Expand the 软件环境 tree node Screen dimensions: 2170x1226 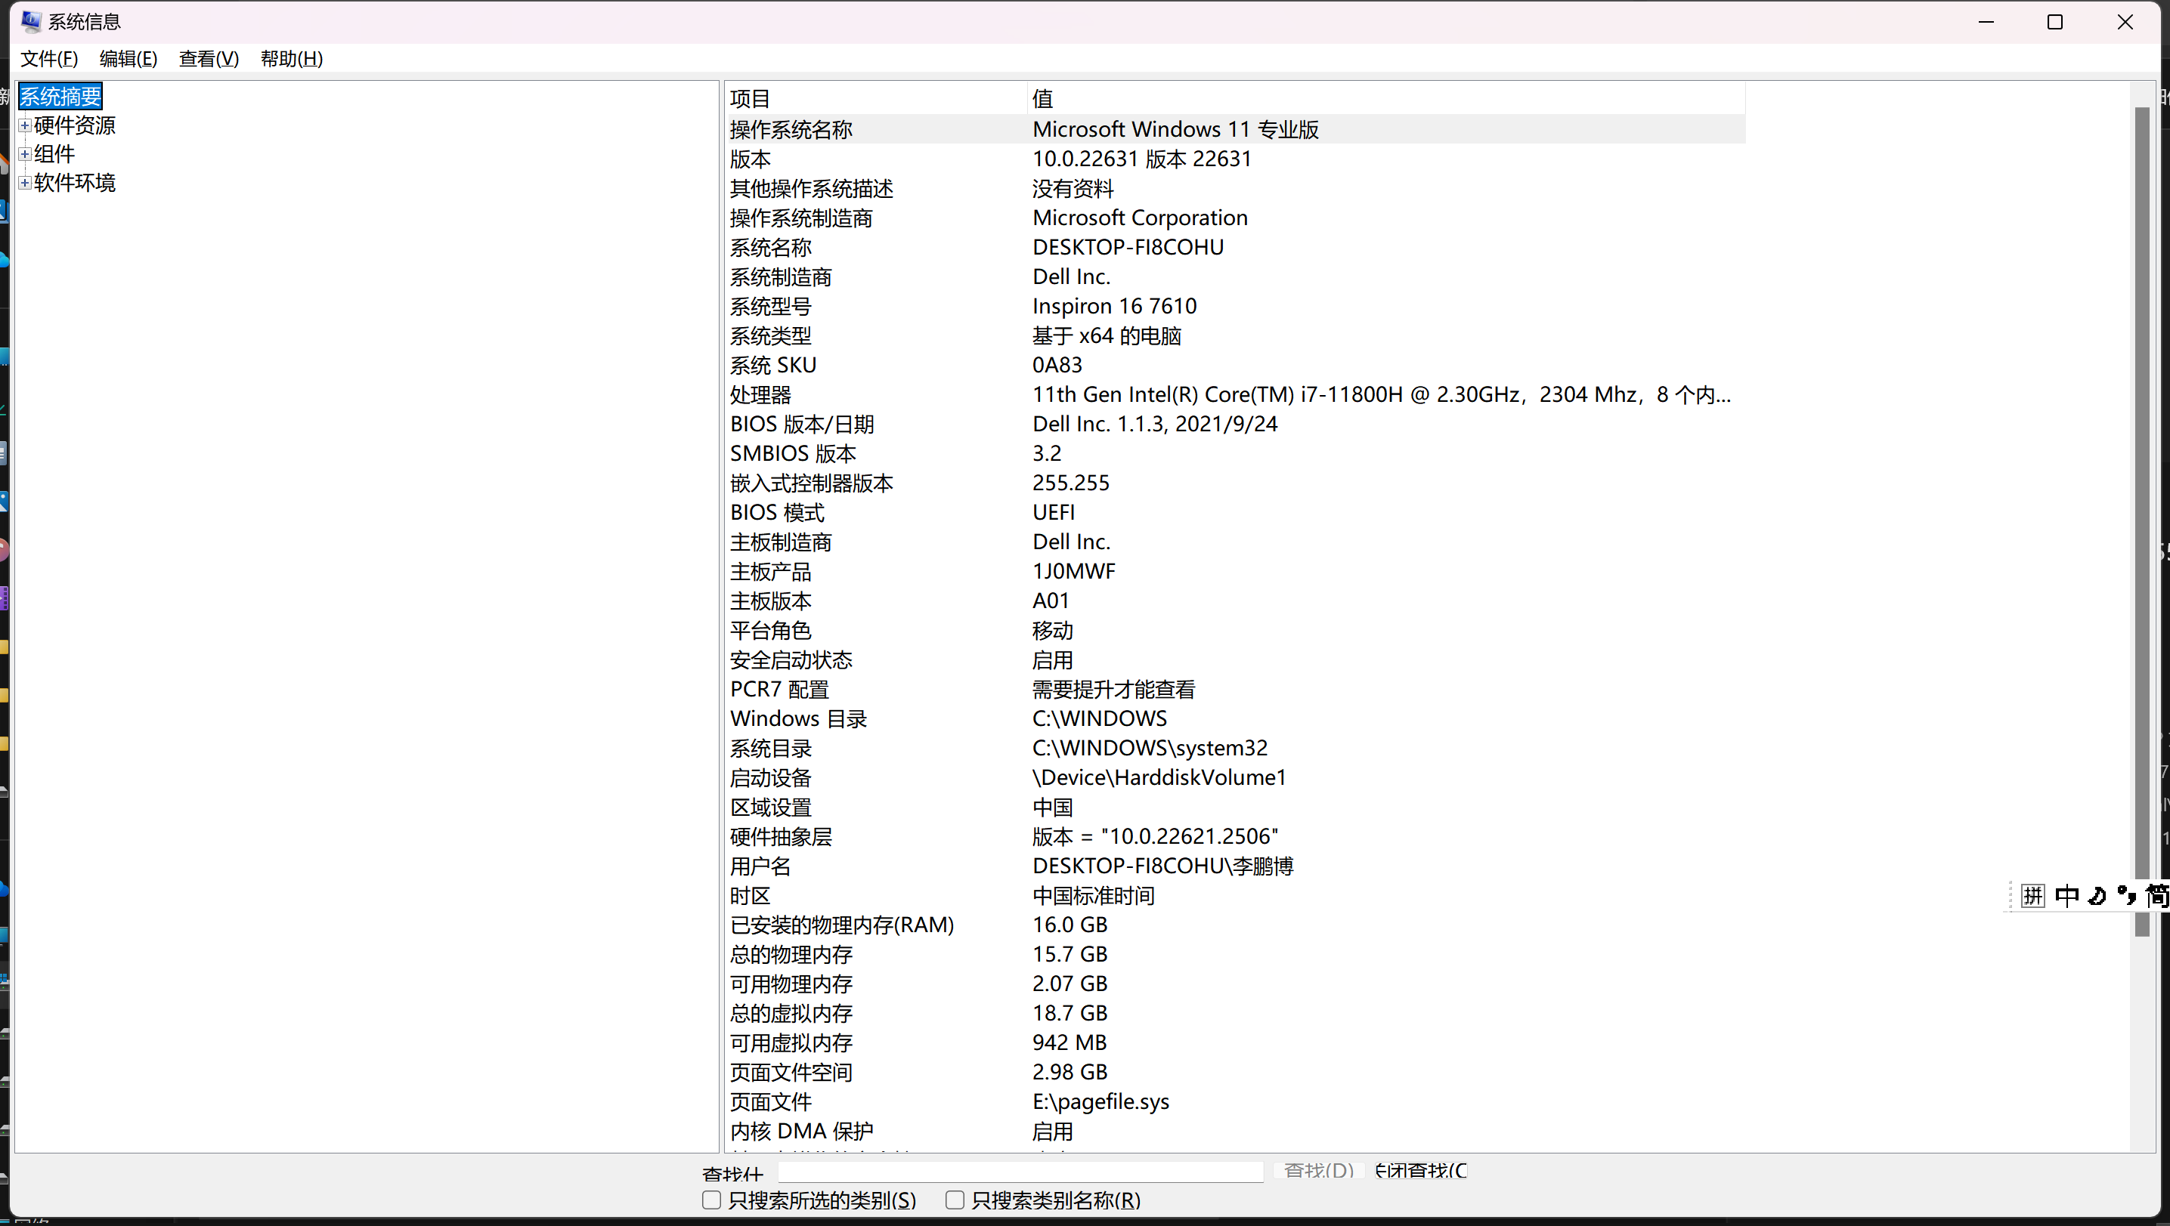[24, 183]
